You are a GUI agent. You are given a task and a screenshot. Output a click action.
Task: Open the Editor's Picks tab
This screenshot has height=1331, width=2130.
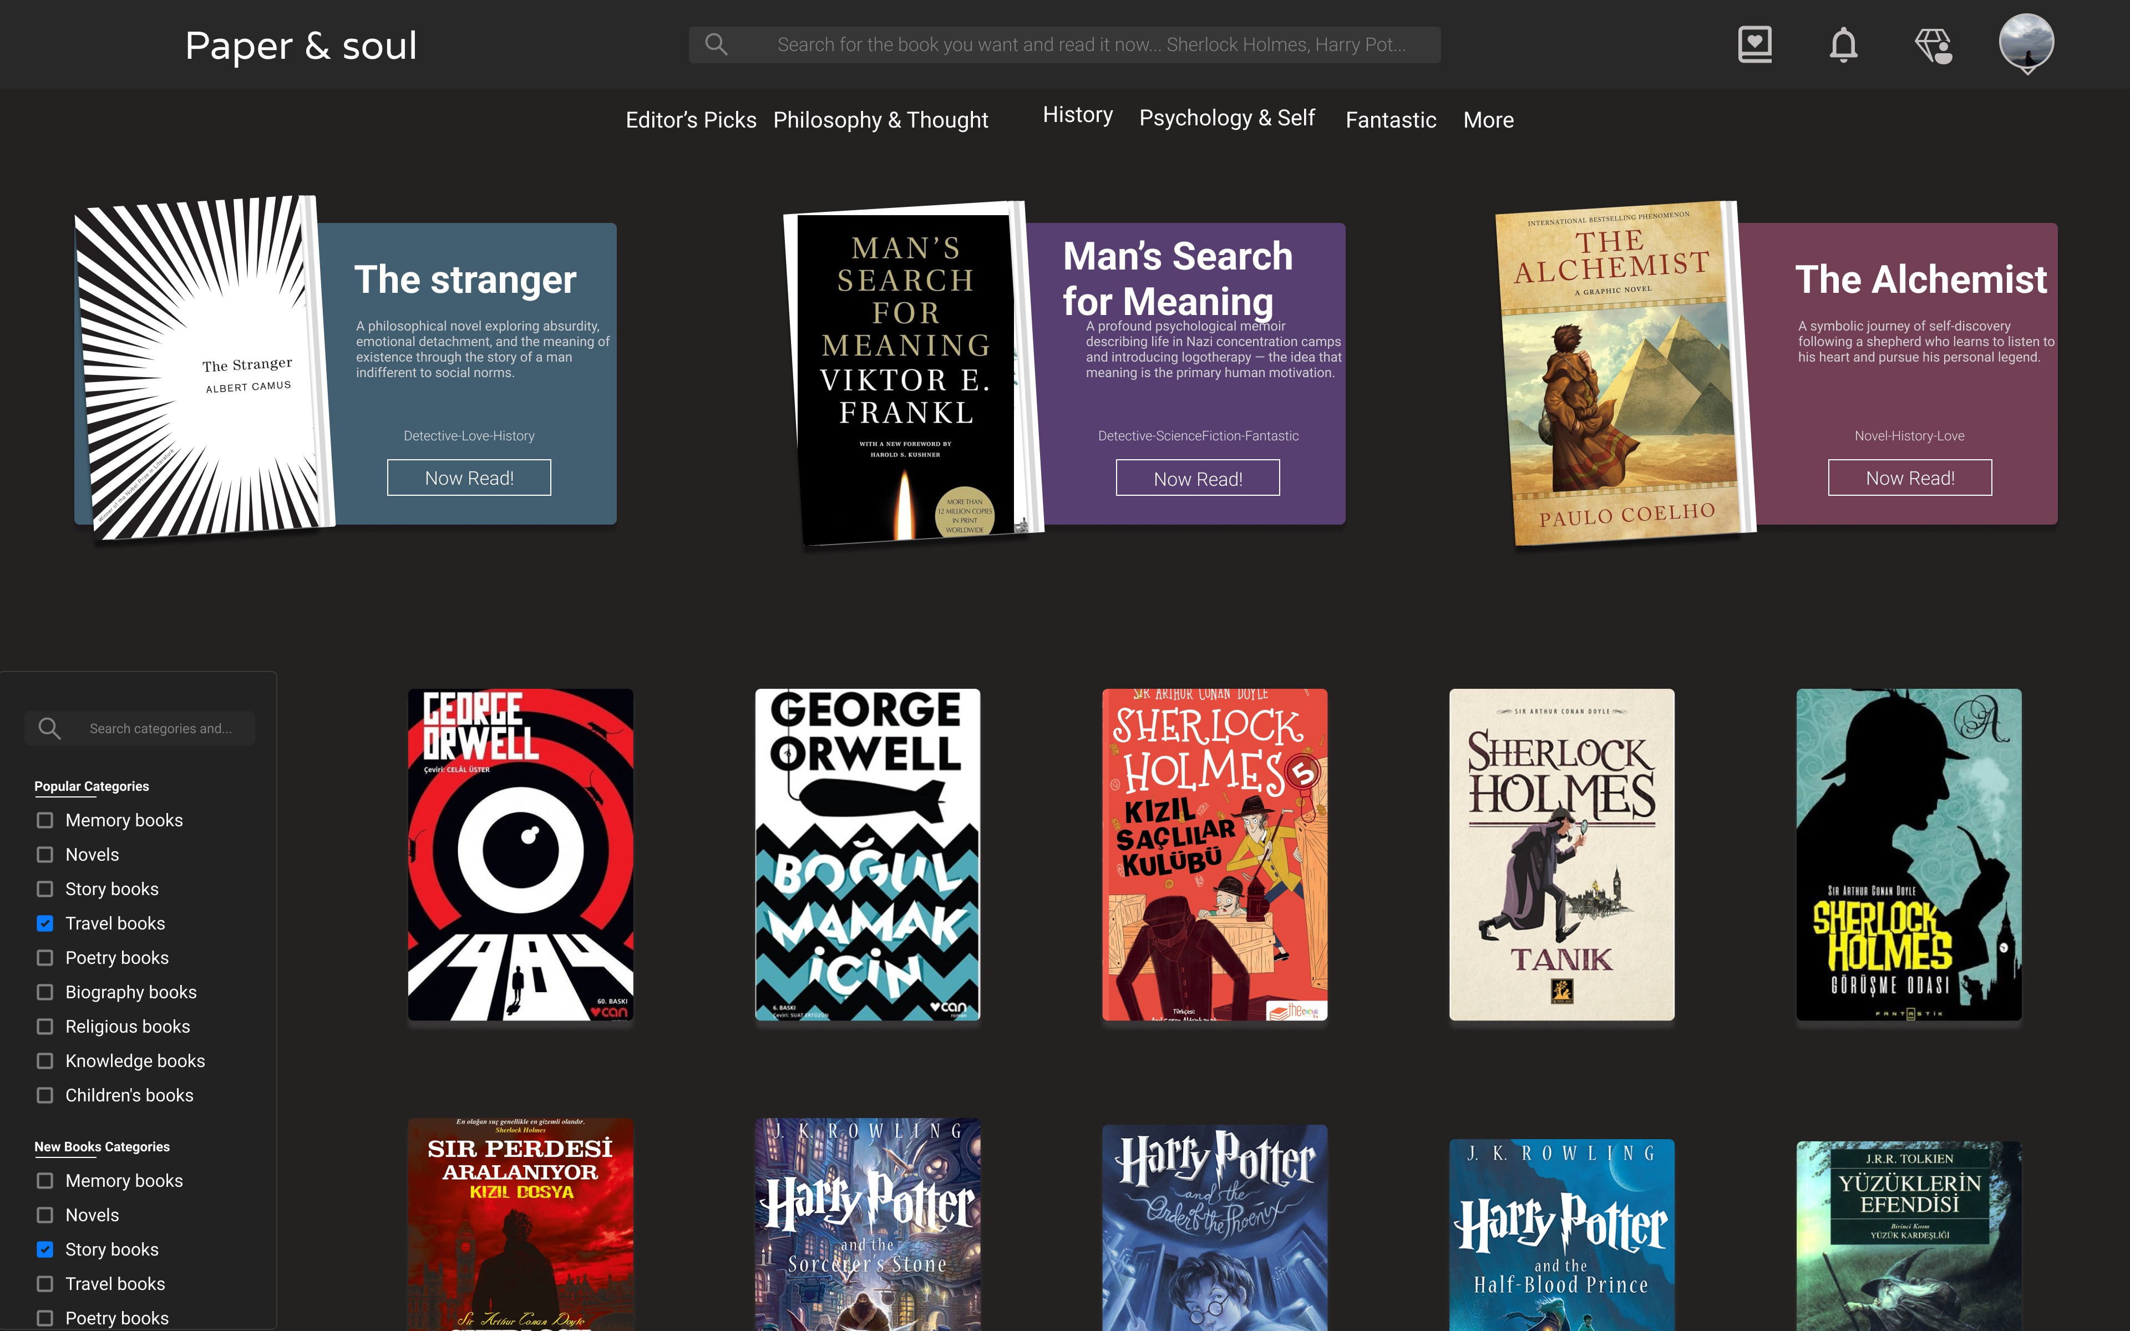[691, 120]
